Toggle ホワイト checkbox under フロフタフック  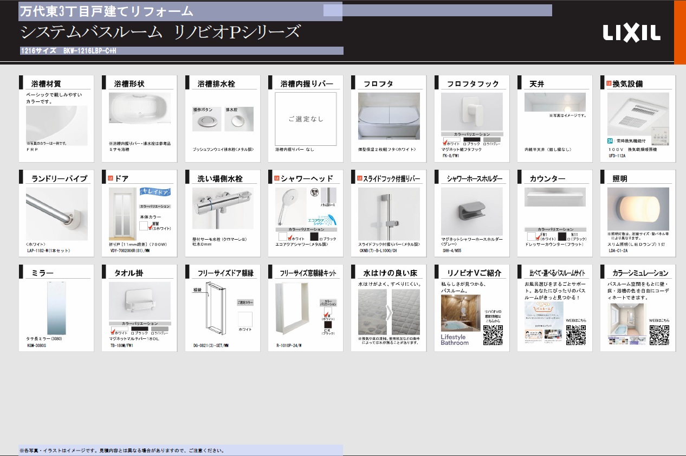click(444, 143)
